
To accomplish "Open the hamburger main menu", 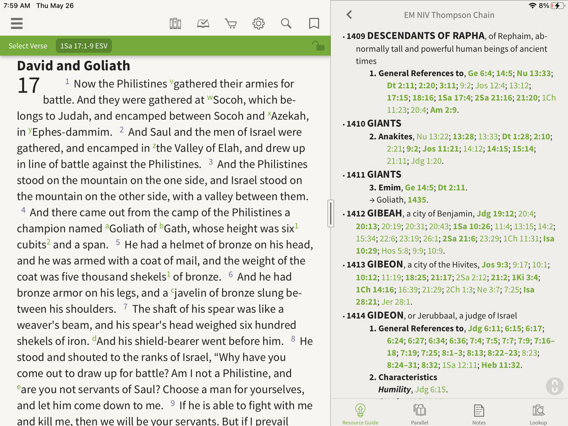I will pyautogui.click(x=17, y=23).
